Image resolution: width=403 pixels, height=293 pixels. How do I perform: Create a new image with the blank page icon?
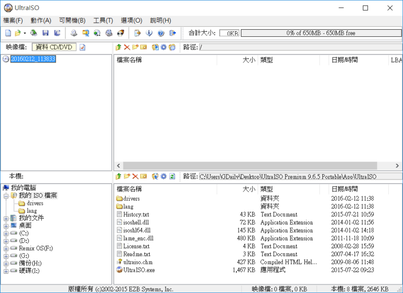point(8,33)
